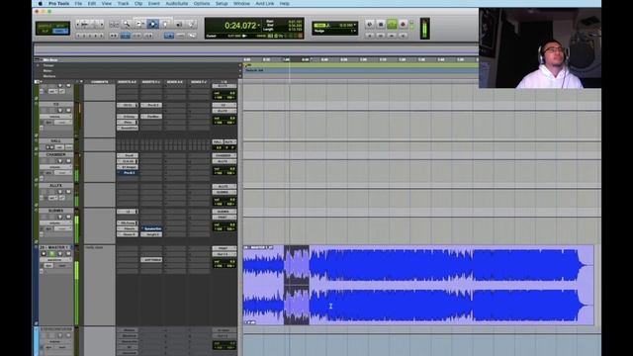Click the horizontal zoom control cluster

pos(89,24)
